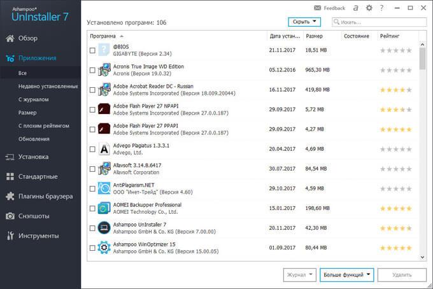Set star rating for AntiPlagiarism.NET
The image size is (433, 289).
395,188
